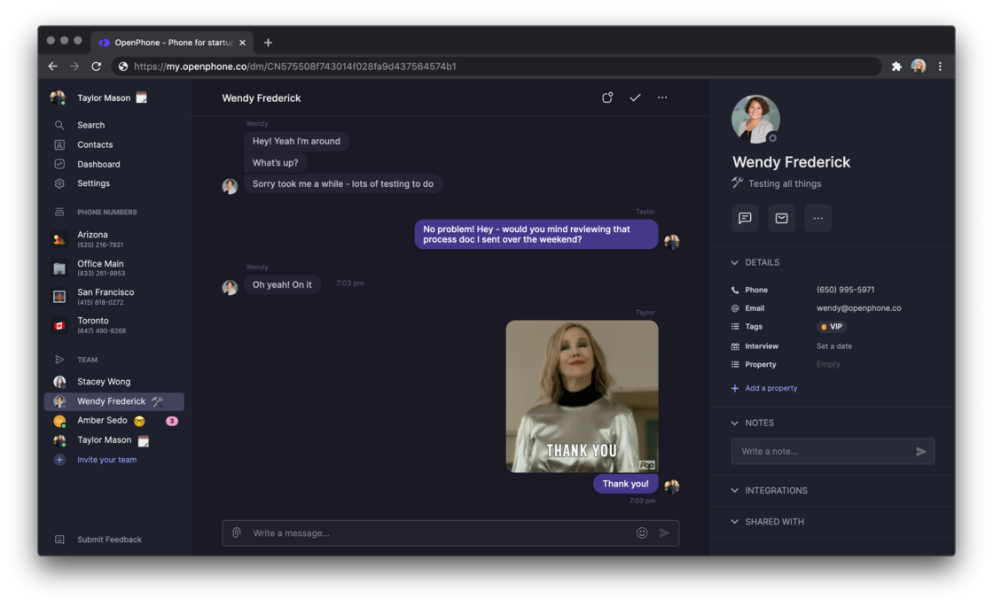Mark conversation done with checkmark icon
Image resolution: width=993 pixels, height=606 pixels.
[x=635, y=97]
